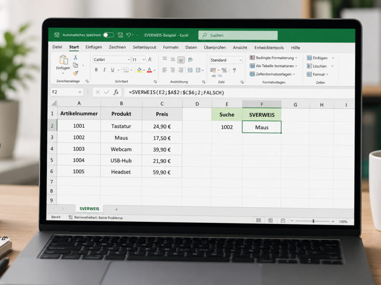This screenshot has height=285, width=381.
Task: Click the merge cells icon
Action: [198, 70]
